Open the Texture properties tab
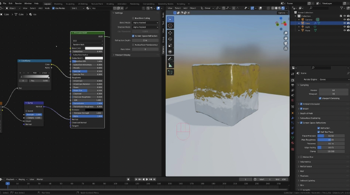The height and width of the screenshot is (195, 350). coord(293,149)
